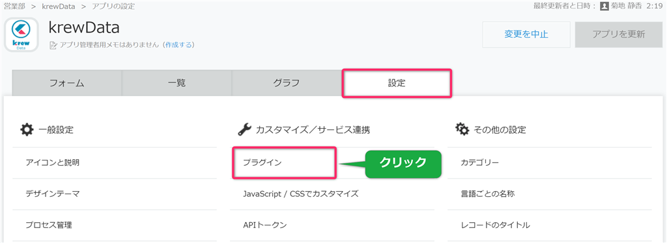The height and width of the screenshot is (243, 667).
Task: Click the double-gear icon beside その他の設定
Action: (462, 129)
